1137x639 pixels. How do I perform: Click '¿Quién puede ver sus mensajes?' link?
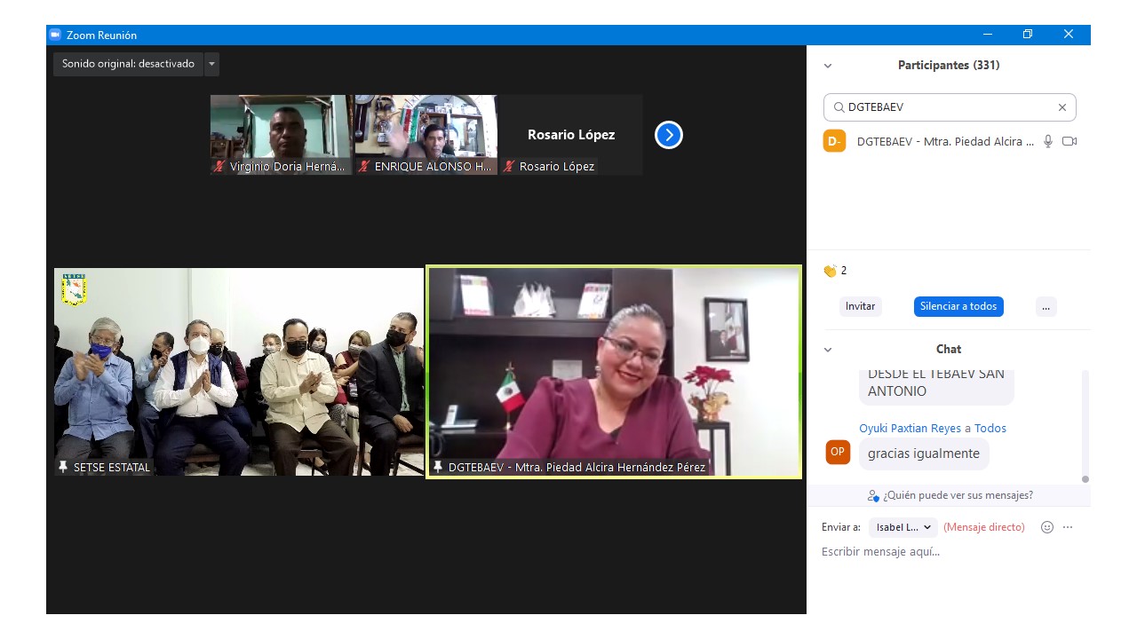[950, 495]
